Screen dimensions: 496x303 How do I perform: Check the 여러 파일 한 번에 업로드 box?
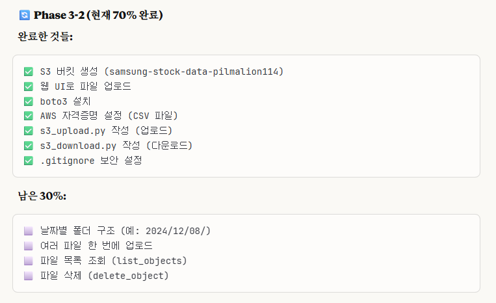click(28, 246)
